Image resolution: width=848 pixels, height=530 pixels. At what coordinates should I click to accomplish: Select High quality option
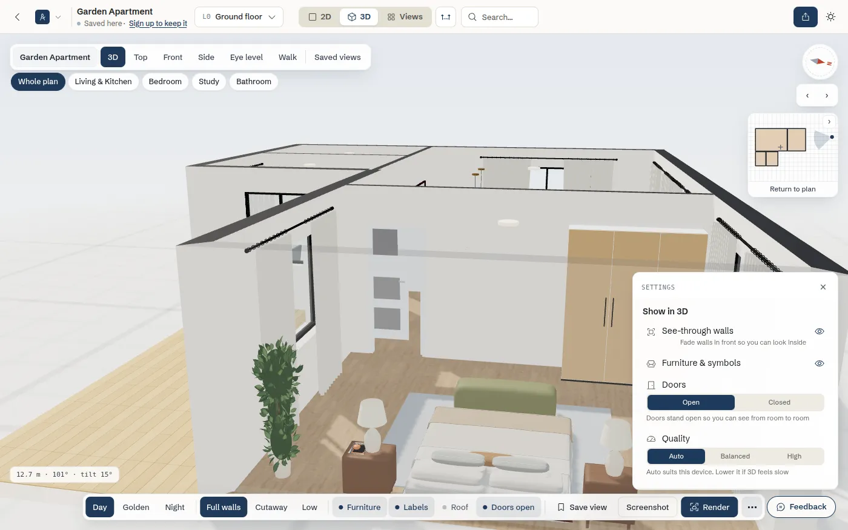coord(794,456)
